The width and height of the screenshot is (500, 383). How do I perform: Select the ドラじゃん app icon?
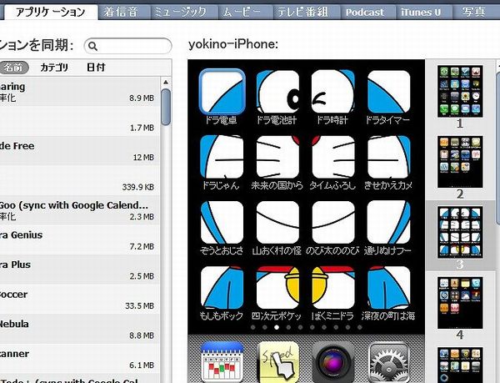coord(222,157)
